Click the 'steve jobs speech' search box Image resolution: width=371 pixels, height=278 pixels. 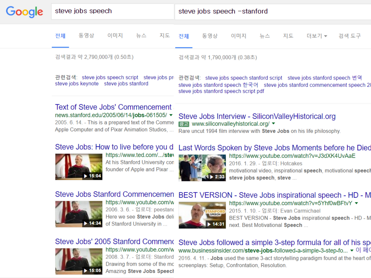click(112, 11)
